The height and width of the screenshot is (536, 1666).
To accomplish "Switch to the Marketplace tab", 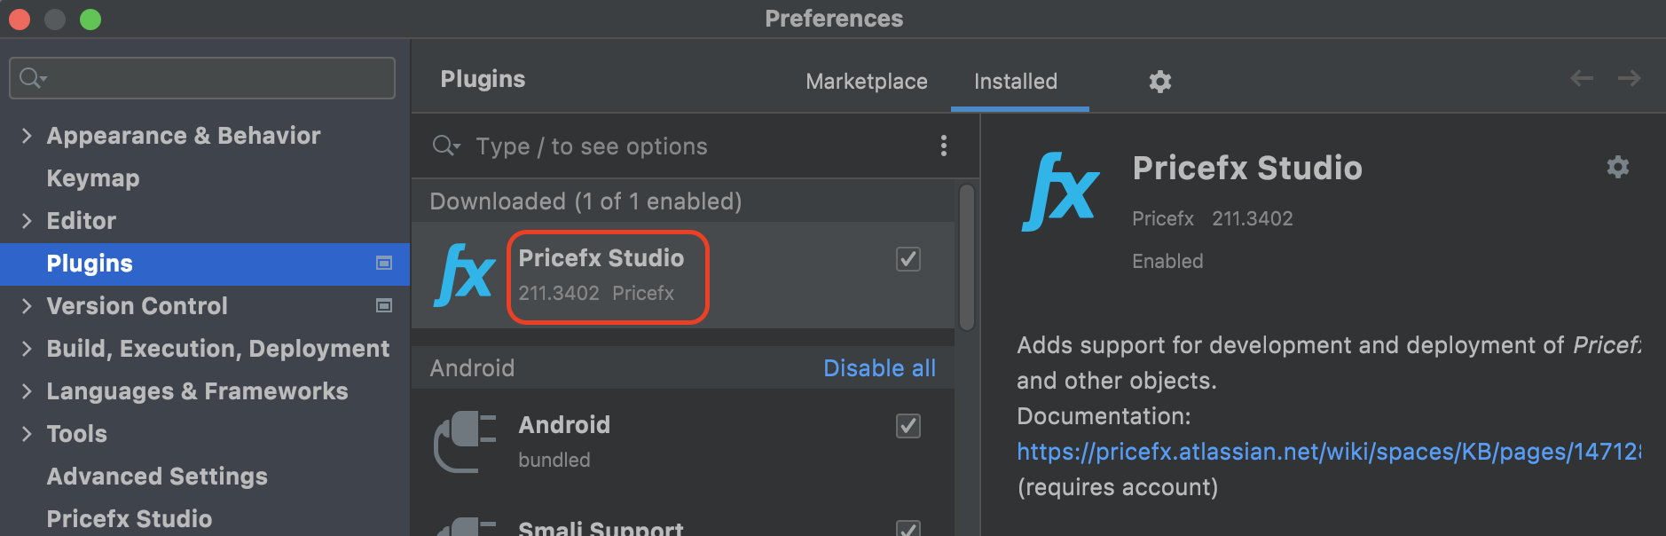I will [866, 82].
